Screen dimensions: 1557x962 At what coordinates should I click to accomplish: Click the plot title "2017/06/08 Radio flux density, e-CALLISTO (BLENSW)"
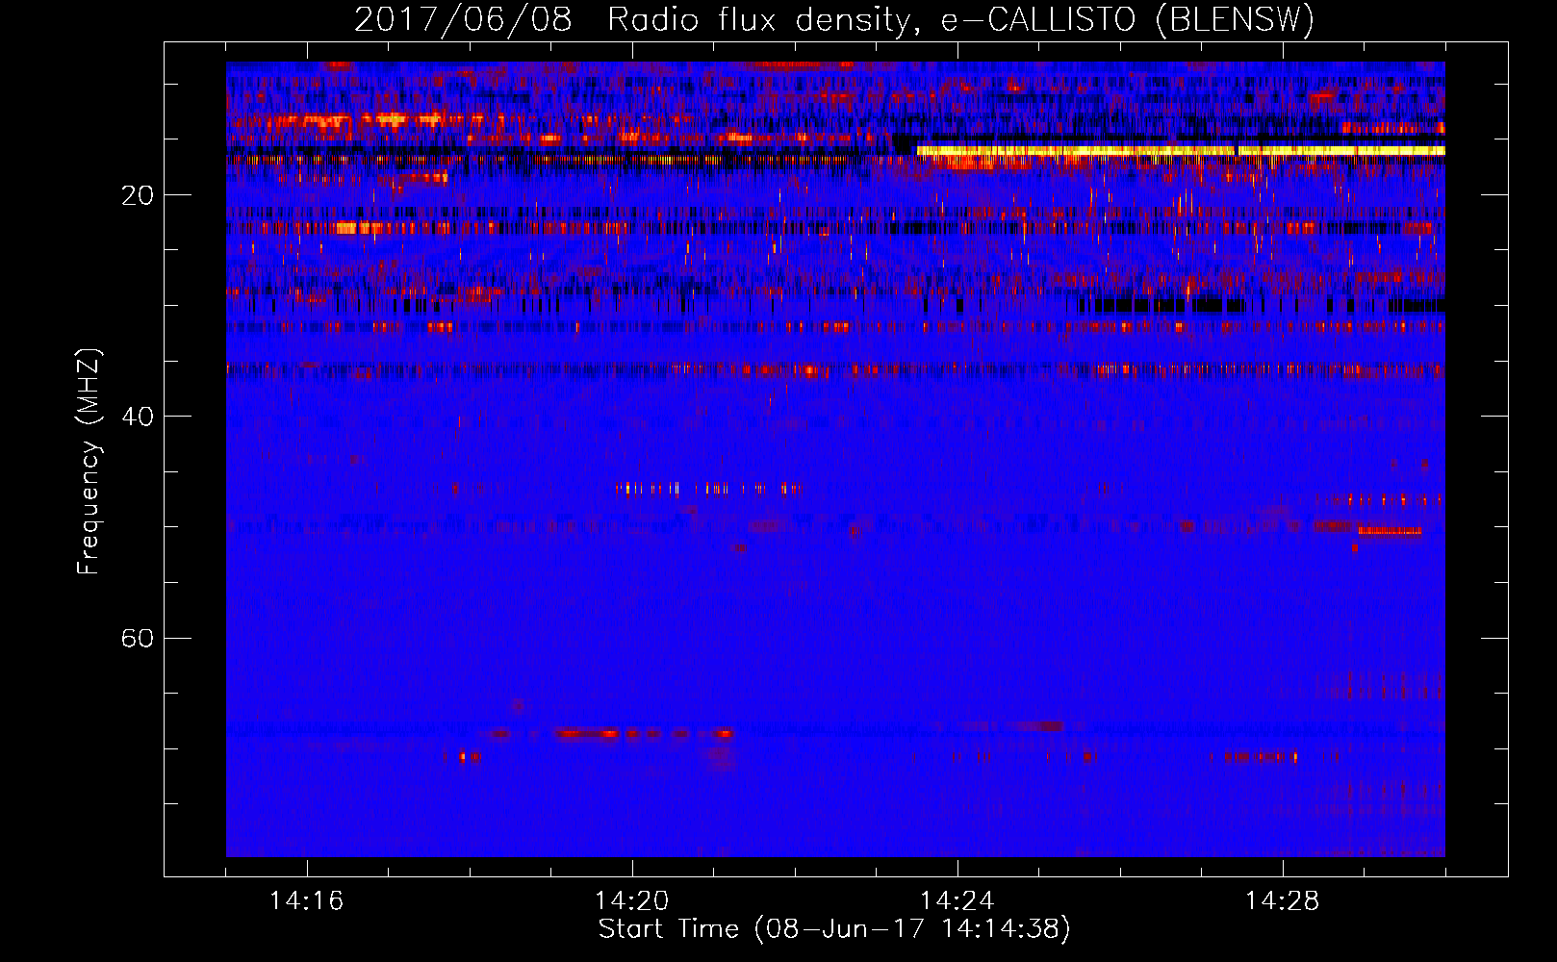tap(834, 19)
